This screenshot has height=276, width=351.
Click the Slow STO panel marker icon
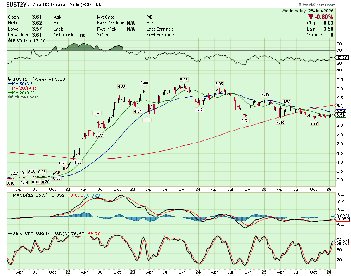[9, 234]
